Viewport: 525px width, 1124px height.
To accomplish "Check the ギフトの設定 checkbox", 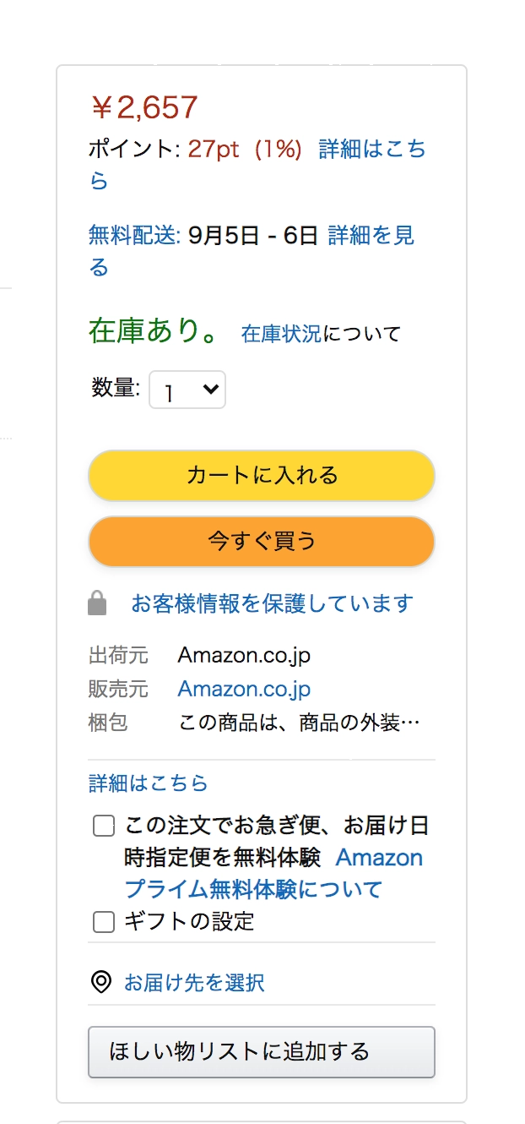I will pyautogui.click(x=104, y=922).
